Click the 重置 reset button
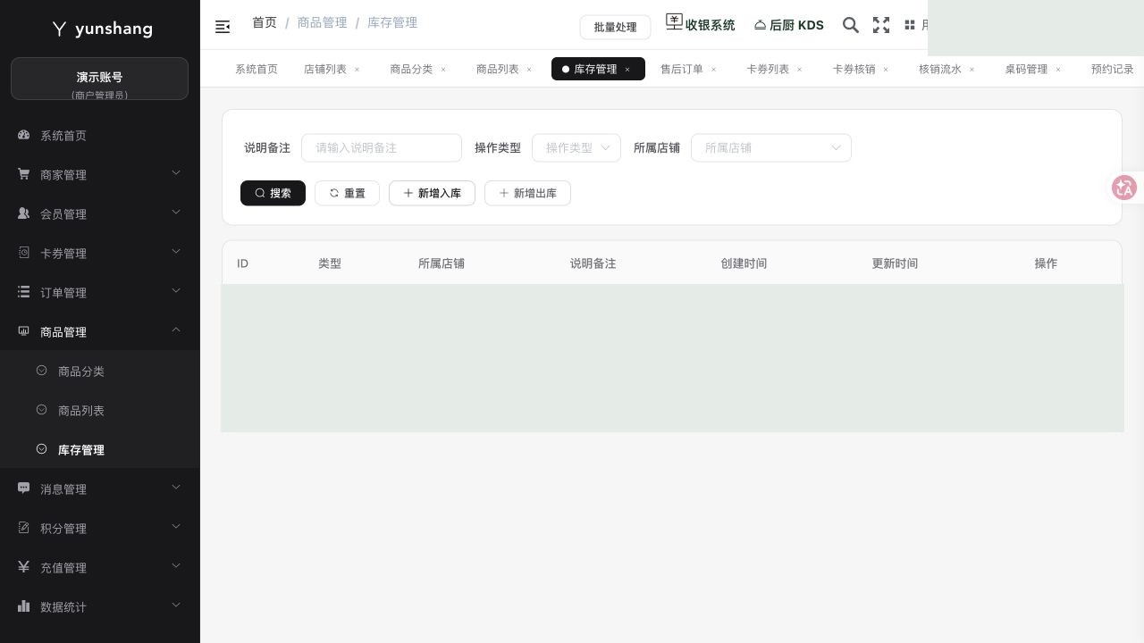The image size is (1144, 643). pyautogui.click(x=347, y=193)
